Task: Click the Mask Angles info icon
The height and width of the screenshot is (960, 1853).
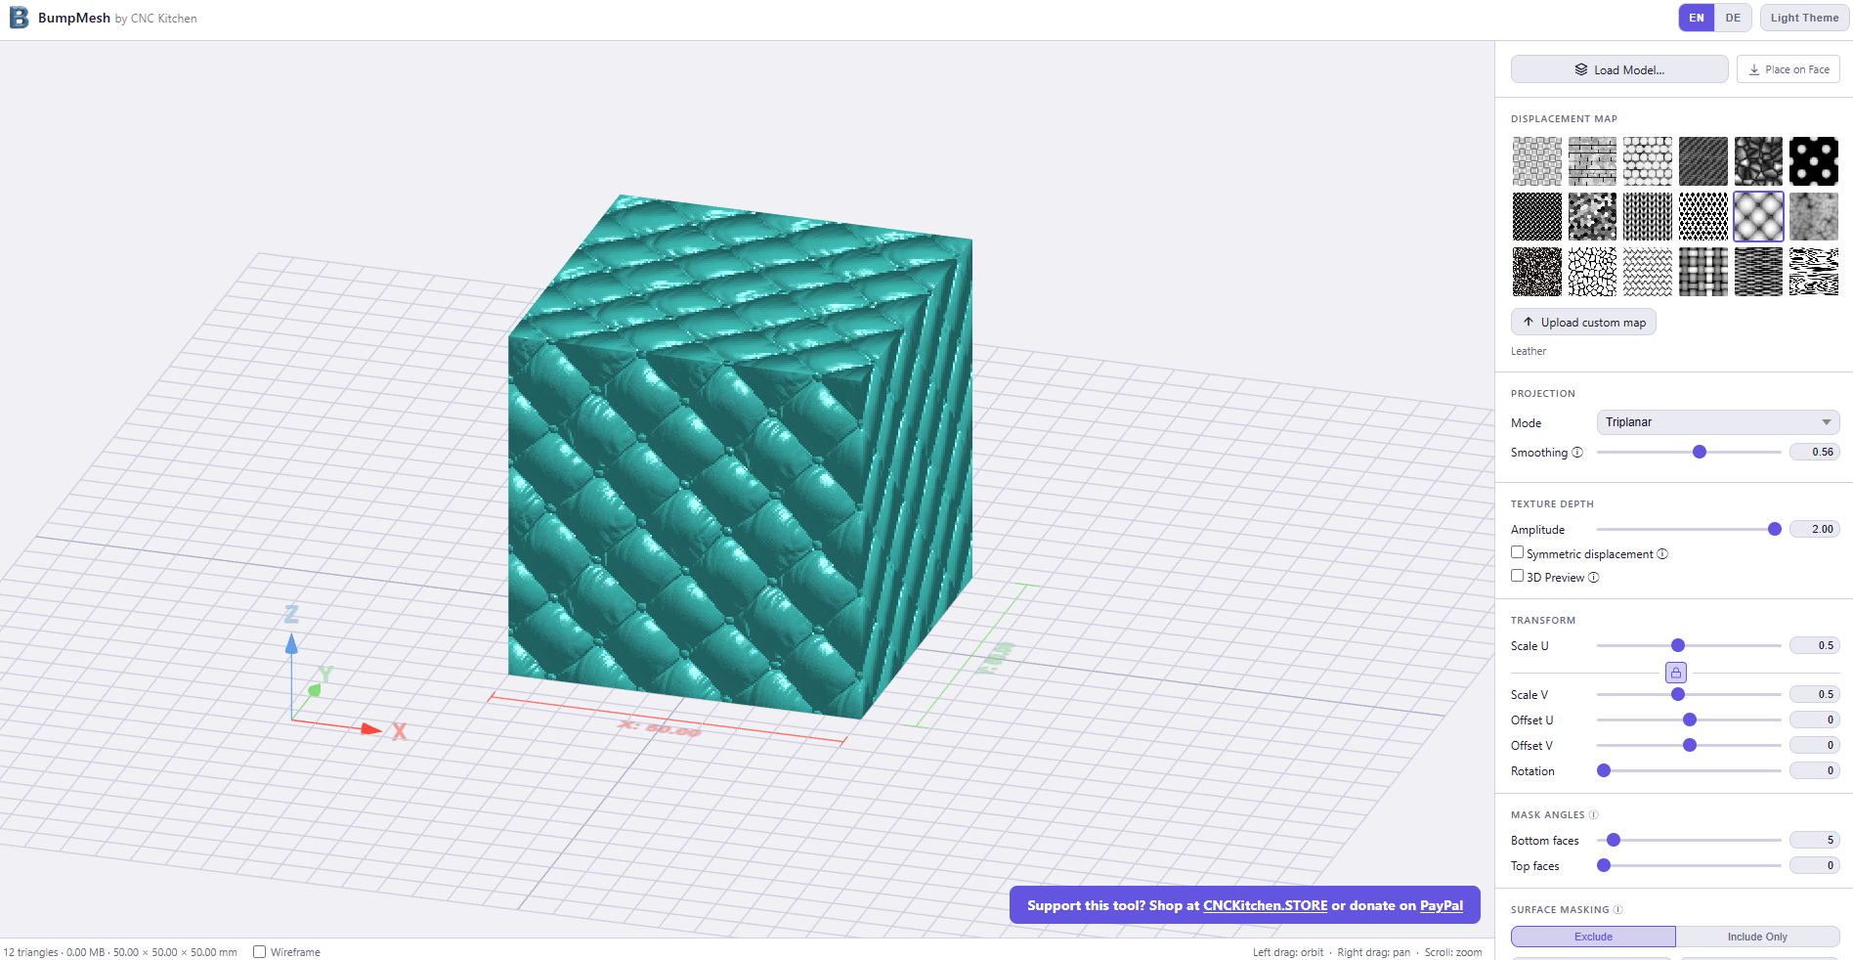Action: 1593,815
